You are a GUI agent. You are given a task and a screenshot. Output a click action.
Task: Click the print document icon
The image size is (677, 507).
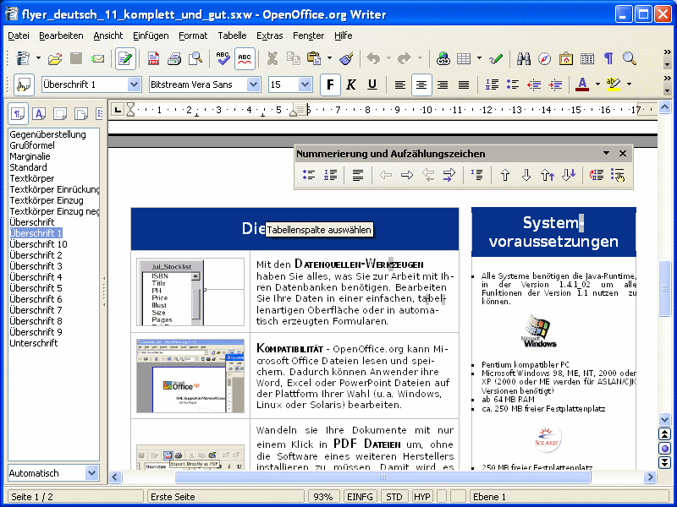point(174,58)
